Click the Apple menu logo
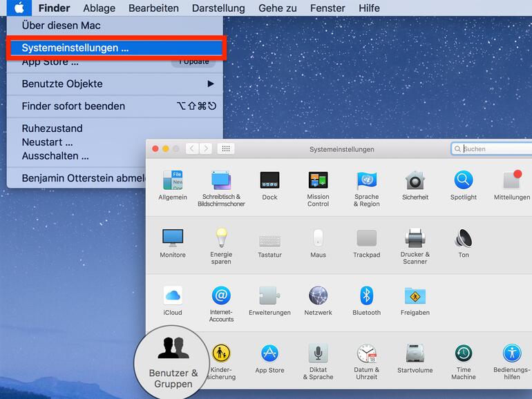 [x=19, y=8]
